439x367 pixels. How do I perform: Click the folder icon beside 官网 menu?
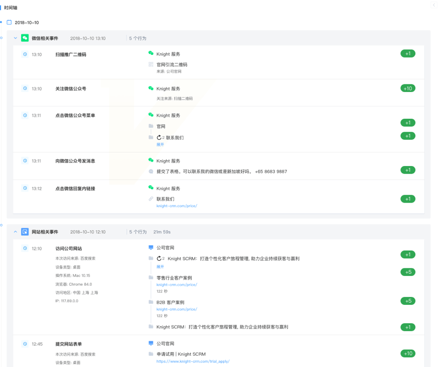tap(151, 126)
